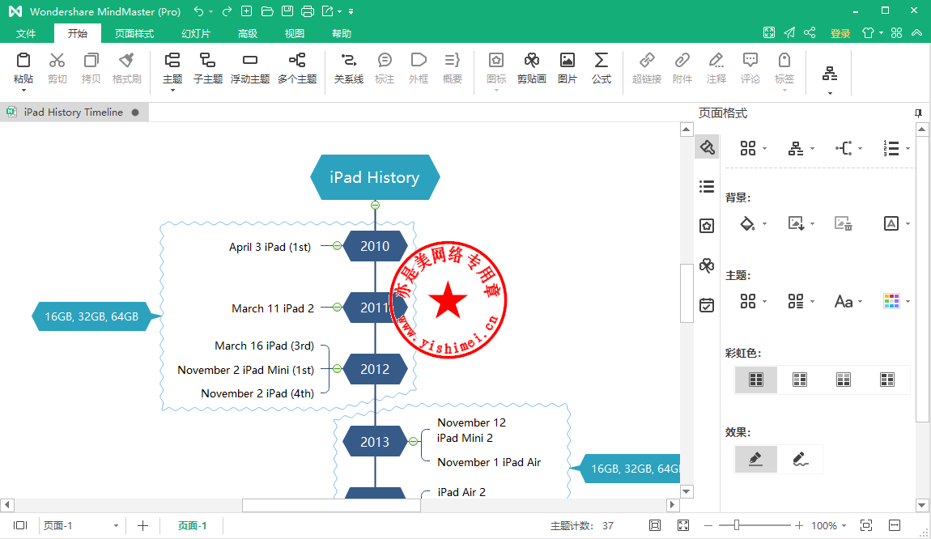The width and height of the screenshot is (931, 539).
Task: Collapse the 2010 branch node toggle
Action: click(x=337, y=246)
